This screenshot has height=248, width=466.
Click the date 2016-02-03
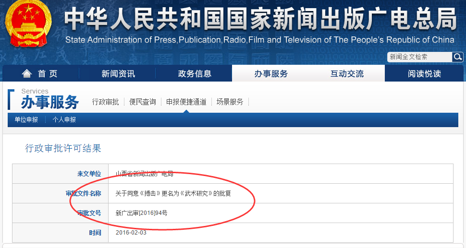pos(131,233)
